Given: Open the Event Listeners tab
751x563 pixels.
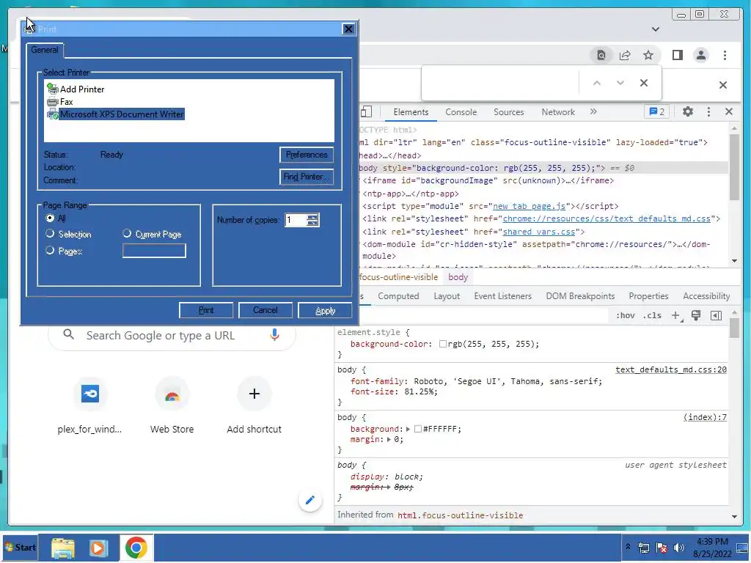Looking at the screenshot, I should click(502, 296).
